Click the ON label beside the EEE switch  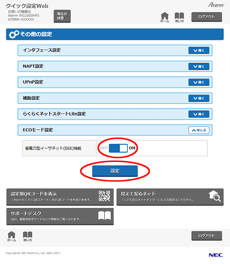pyautogui.click(x=132, y=148)
